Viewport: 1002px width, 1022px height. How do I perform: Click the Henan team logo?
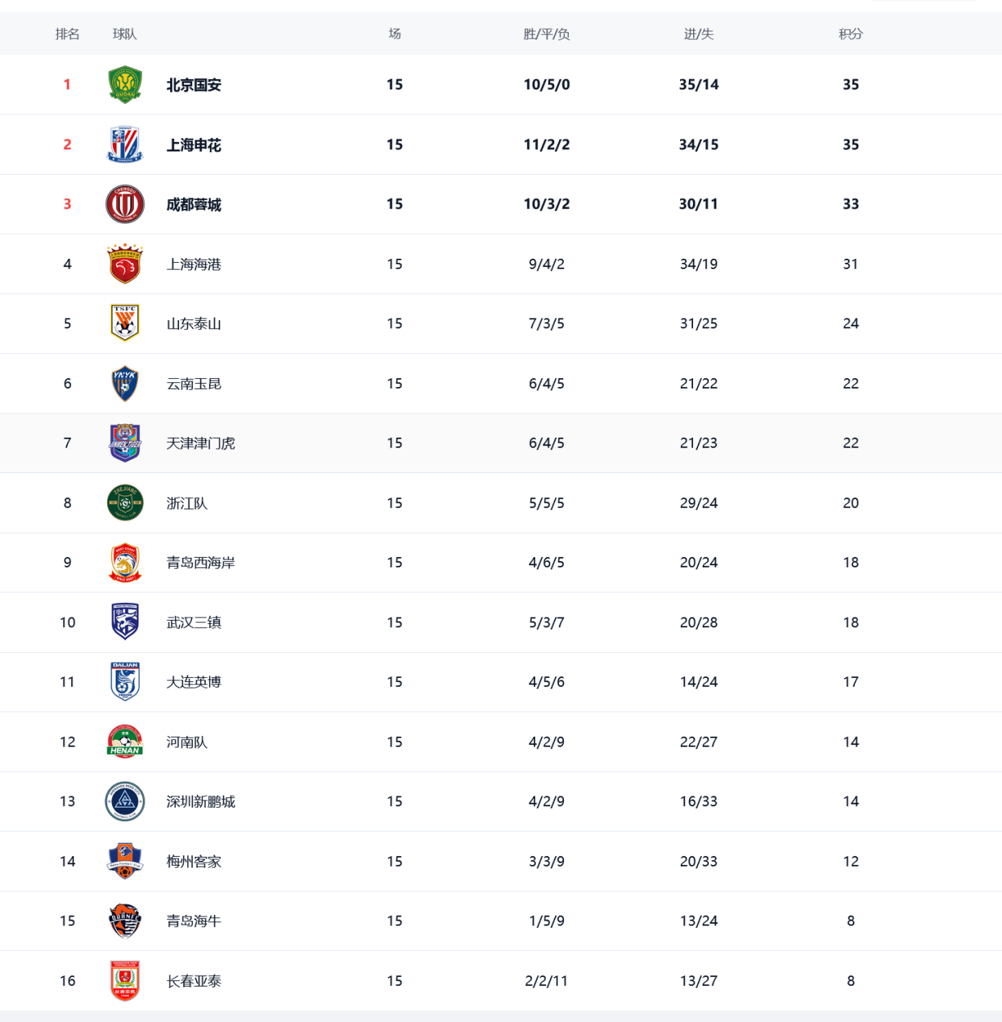[125, 742]
